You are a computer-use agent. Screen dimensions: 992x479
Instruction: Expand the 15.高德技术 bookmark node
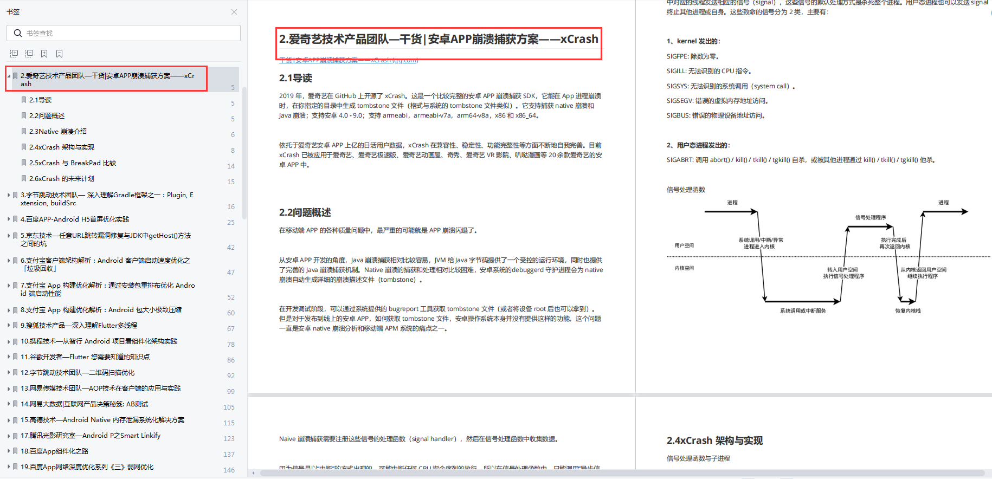[x=9, y=419]
